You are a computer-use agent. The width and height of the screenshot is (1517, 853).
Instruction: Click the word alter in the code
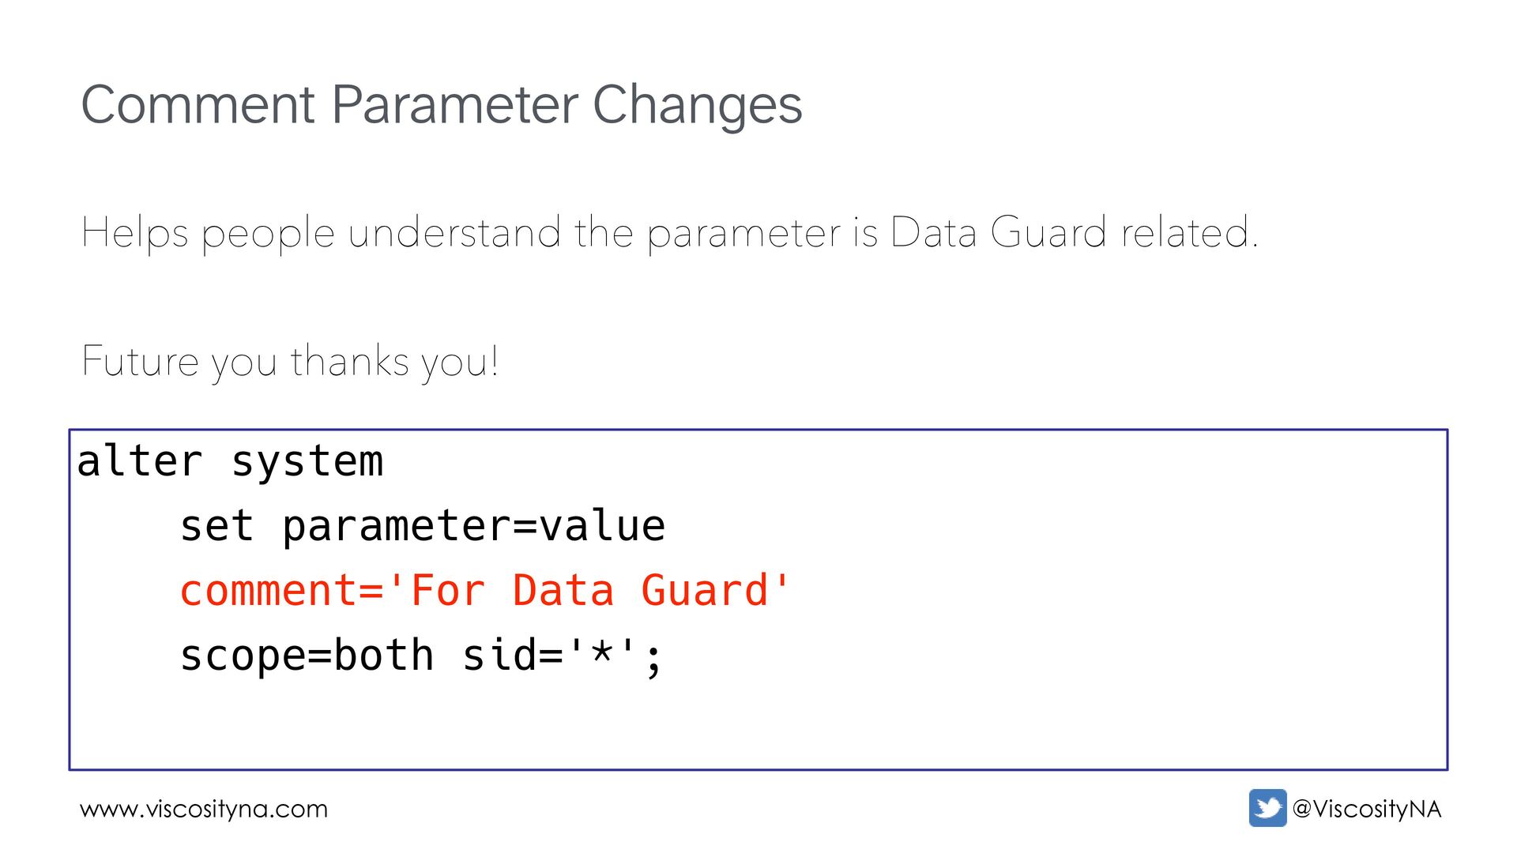click(x=139, y=461)
